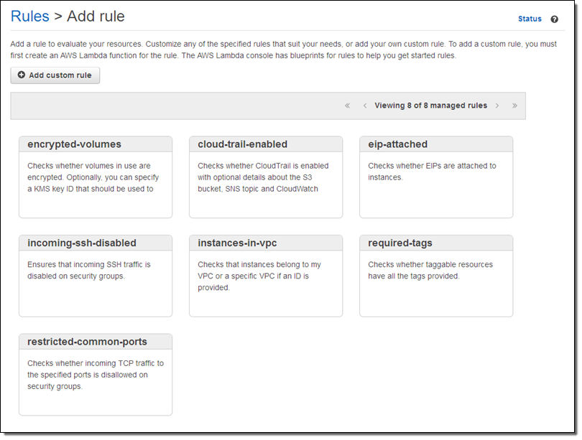This screenshot has height=440, width=582.
Task: Click the Viewing 8 of 8 managed rules label
Action: point(430,106)
